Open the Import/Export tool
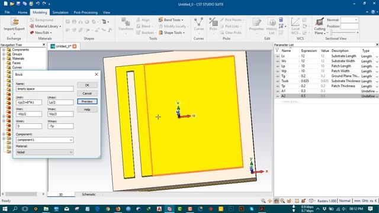Screen dimensions: 379x213 (x=14, y=26)
